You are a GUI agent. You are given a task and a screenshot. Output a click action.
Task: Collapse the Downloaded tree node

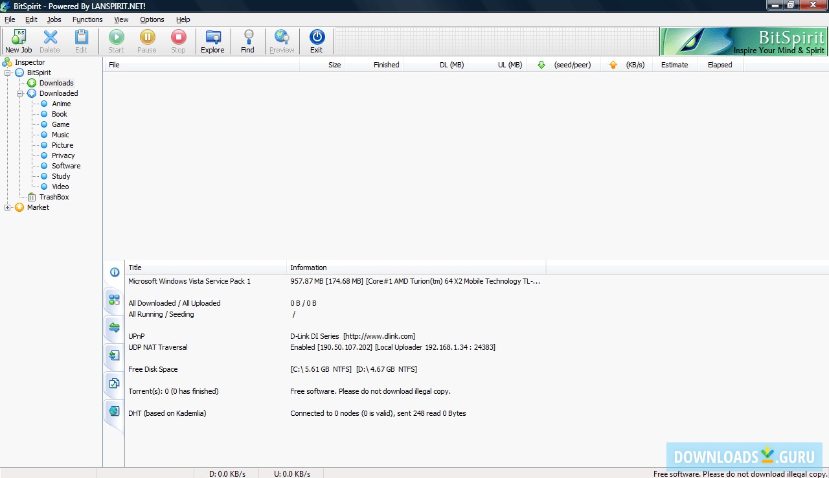(20, 93)
